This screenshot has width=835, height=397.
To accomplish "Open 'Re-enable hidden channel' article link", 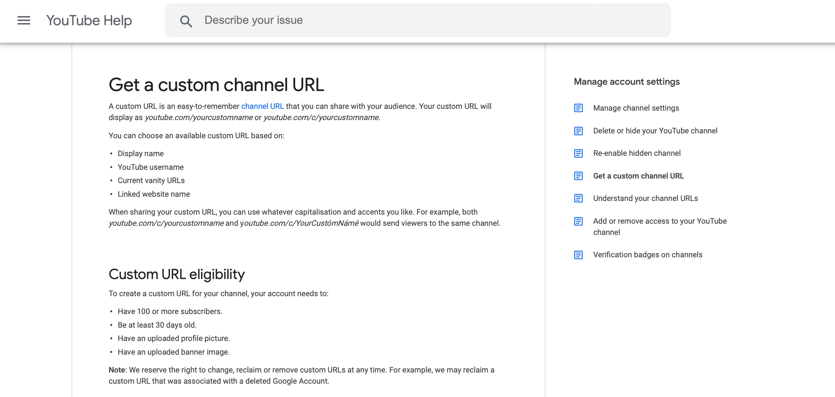I will [x=637, y=153].
